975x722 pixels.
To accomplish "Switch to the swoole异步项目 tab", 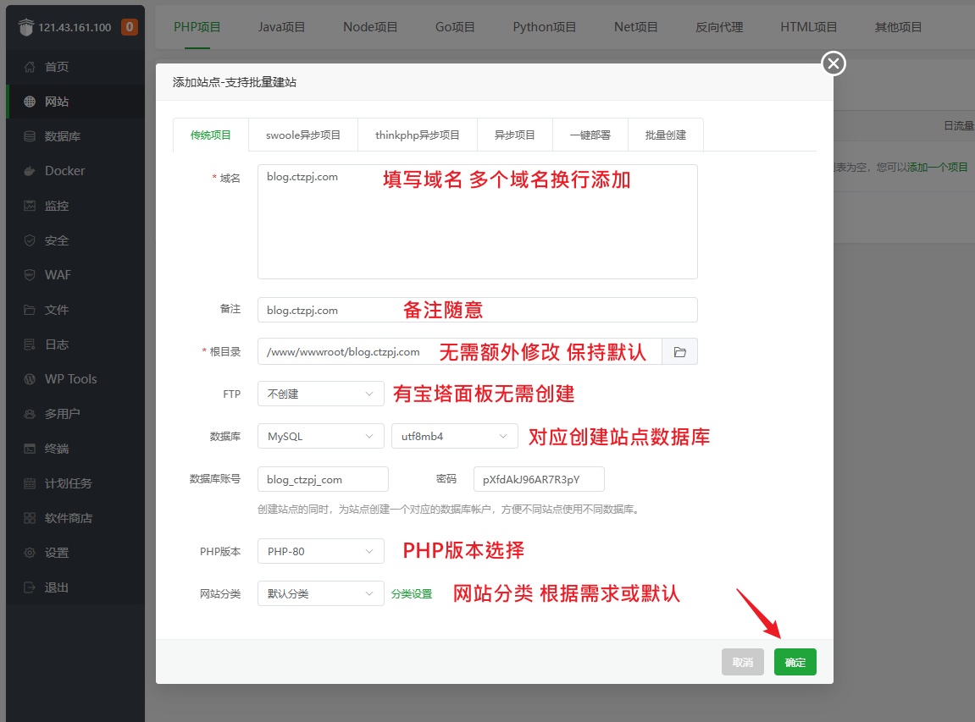I will [303, 135].
